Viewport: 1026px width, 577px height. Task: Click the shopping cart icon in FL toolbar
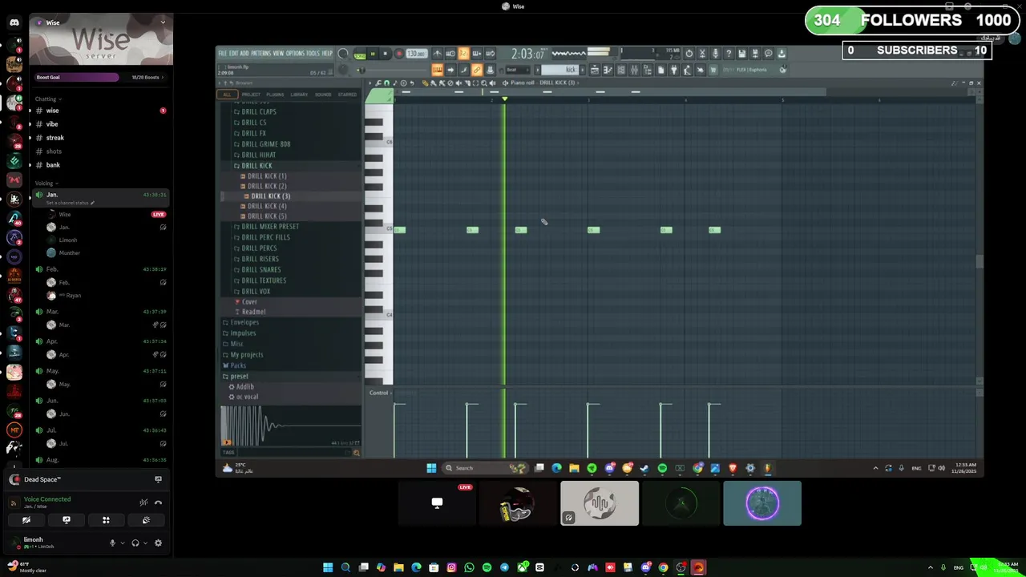(713, 71)
